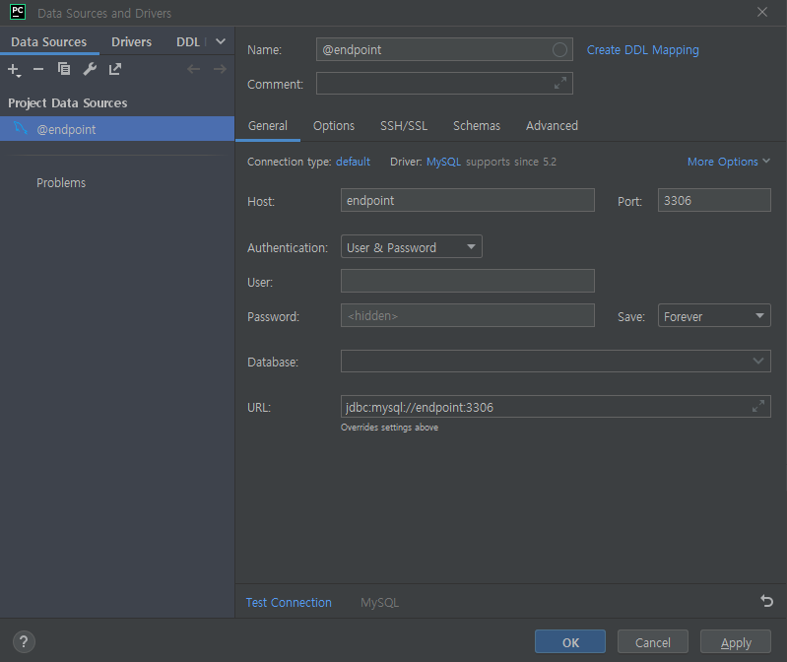This screenshot has height=662, width=787.
Task: Click the OK button
Action: click(570, 641)
